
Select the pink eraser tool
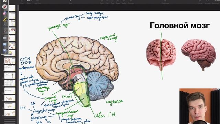[x=4, y=13]
